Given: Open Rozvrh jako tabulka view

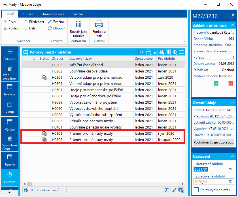Looking at the screenshot, I should point(78,29).
